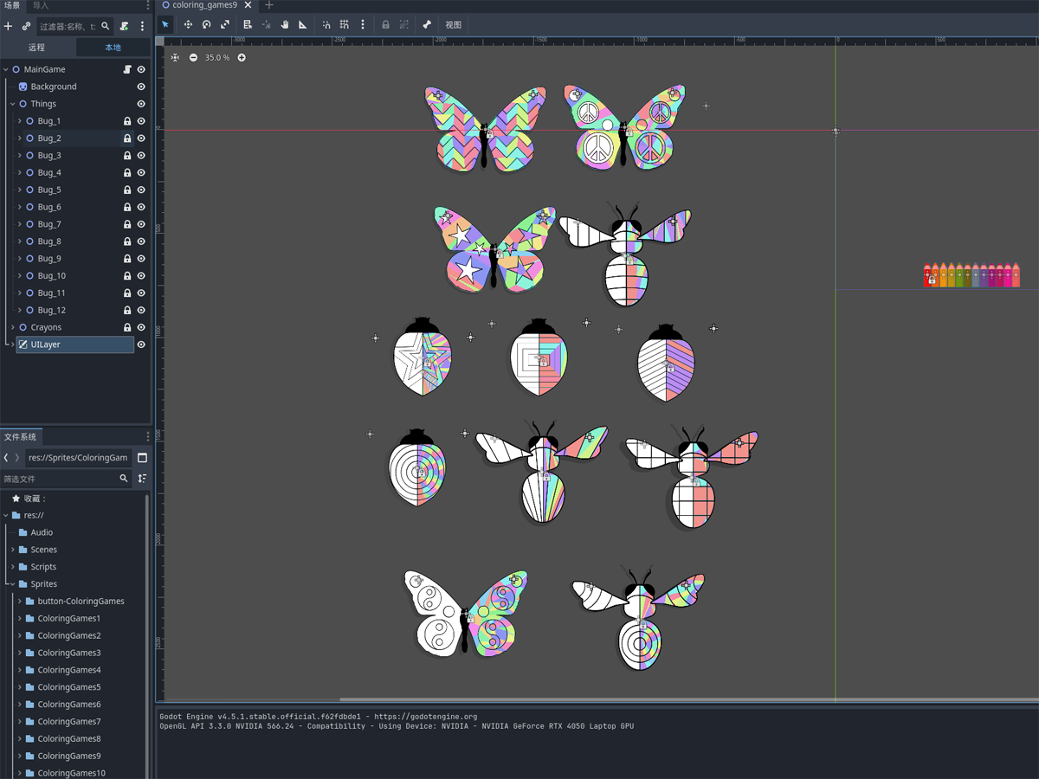Expand the ColoringGames4 folder

coord(20,670)
